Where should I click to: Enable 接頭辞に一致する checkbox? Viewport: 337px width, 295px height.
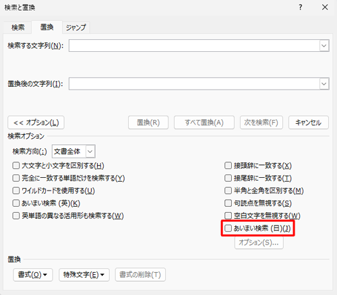(x=228, y=166)
